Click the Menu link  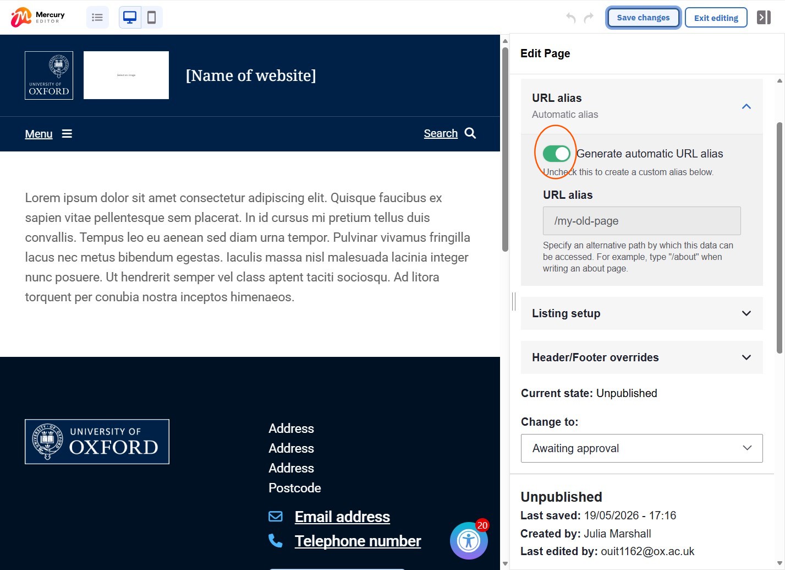tap(39, 134)
